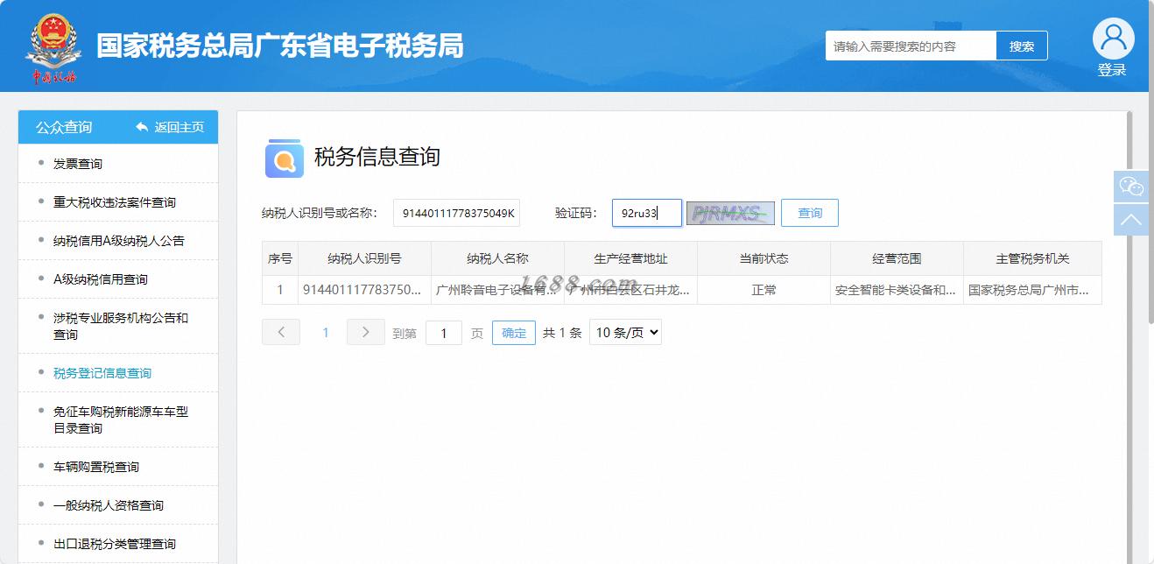
Task: Refresh the PJRMXS captcha image
Action: coord(730,213)
